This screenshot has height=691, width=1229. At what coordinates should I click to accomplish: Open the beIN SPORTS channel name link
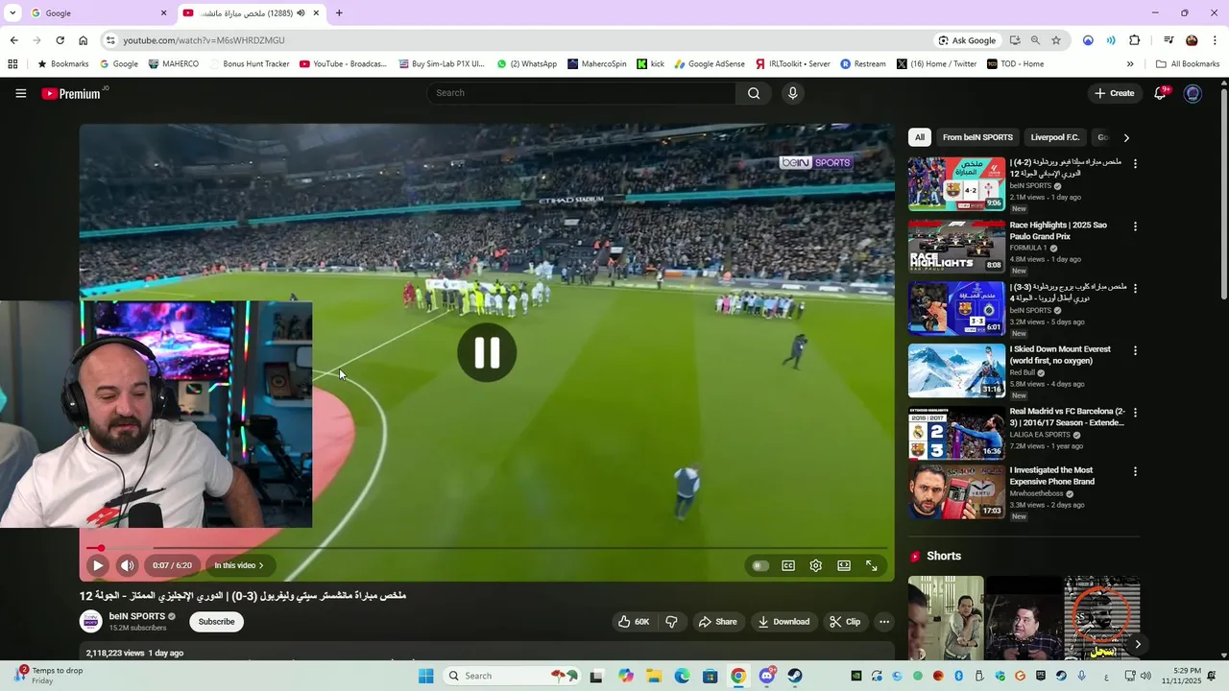point(136,616)
